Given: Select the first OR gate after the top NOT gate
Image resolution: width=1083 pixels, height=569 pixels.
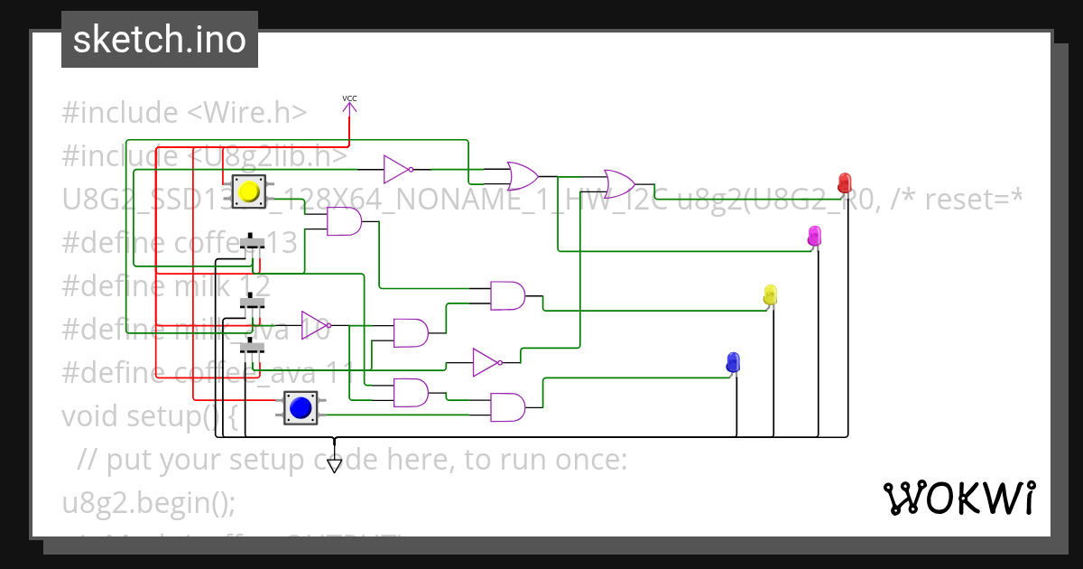Looking at the screenshot, I should (523, 176).
